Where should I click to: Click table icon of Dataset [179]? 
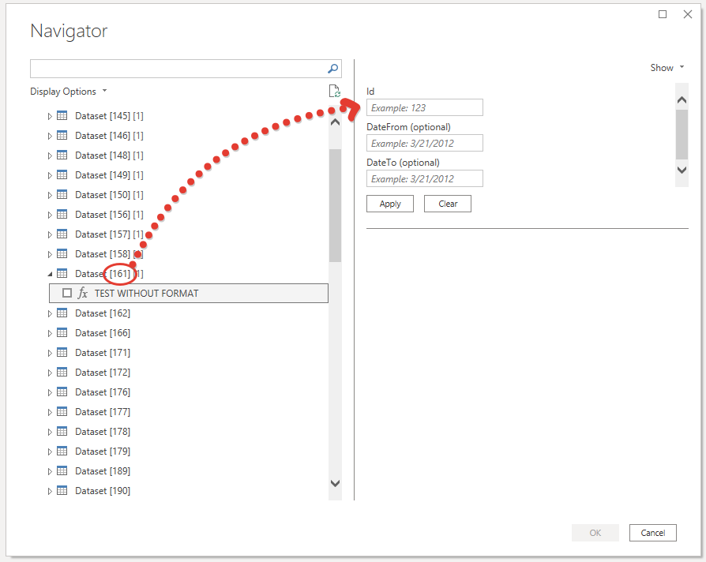click(62, 451)
